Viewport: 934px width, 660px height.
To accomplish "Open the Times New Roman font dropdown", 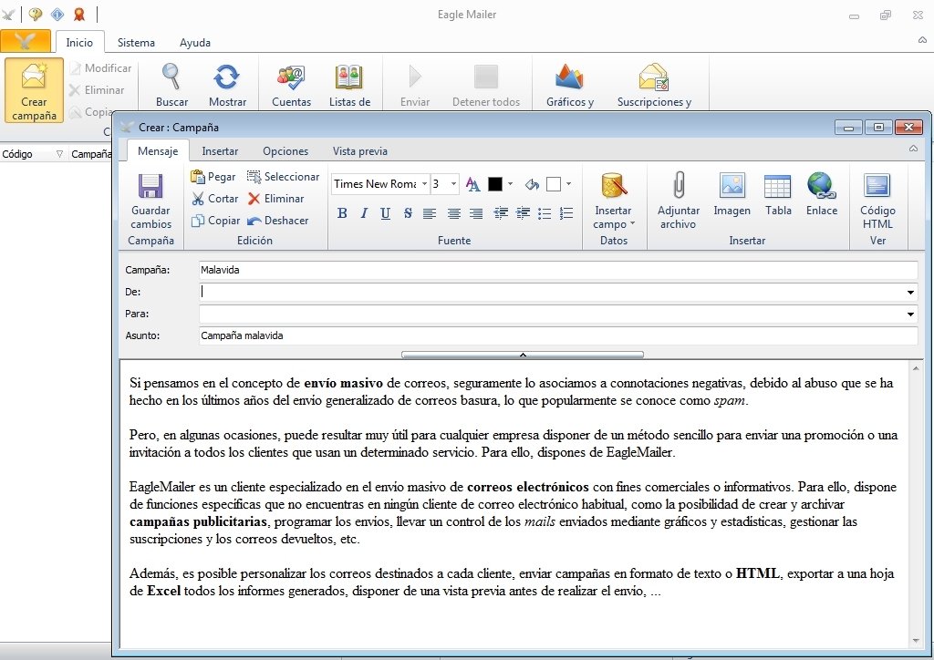I will 424,184.
